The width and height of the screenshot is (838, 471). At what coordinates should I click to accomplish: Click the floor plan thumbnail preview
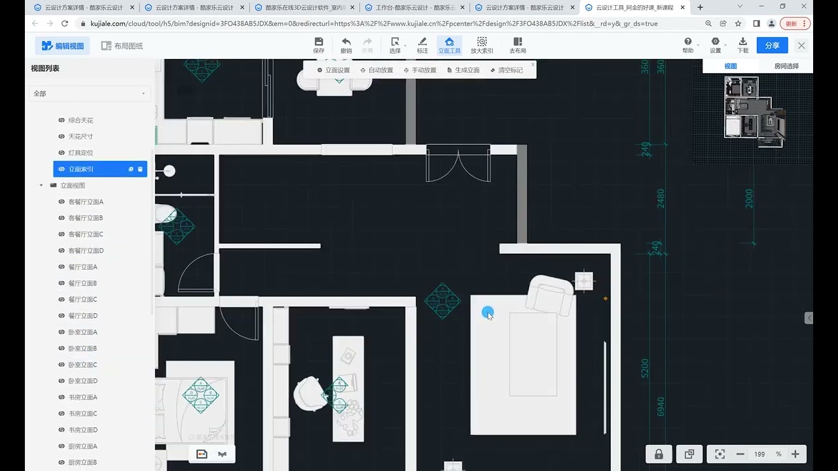coord(754,112)
